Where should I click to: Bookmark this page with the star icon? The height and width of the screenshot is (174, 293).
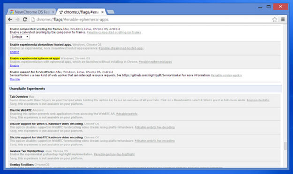275,19
